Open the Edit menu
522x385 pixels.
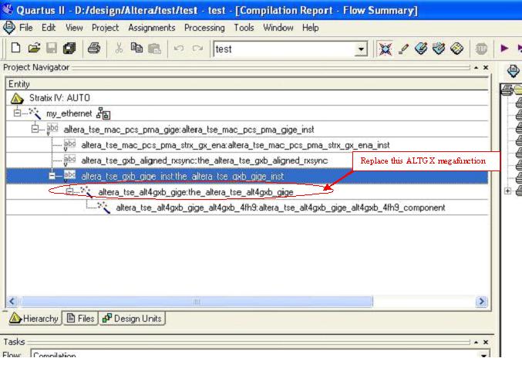click(x=49, y=28)
